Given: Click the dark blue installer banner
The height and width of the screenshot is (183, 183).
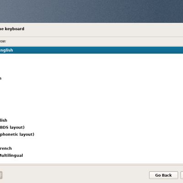Looking at the screenshot, I should point(91,11).
